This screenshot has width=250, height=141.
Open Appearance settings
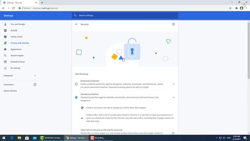pyautogui.click(x=16, y=49)
